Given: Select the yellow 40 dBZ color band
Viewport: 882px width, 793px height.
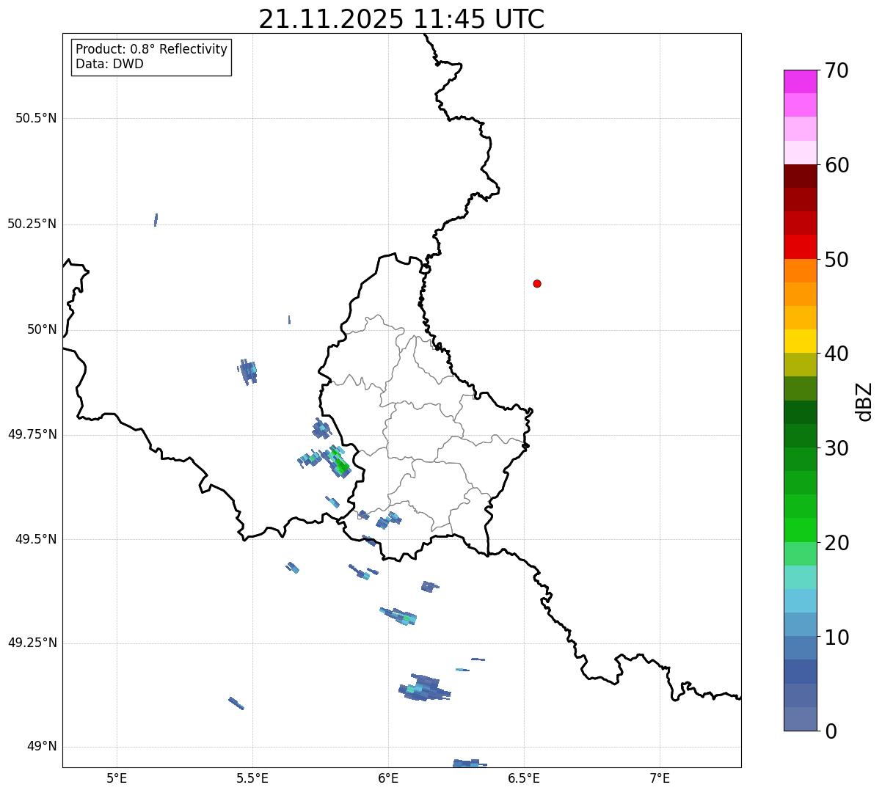Looking at the screenshot, I should [x=800, y=341].
